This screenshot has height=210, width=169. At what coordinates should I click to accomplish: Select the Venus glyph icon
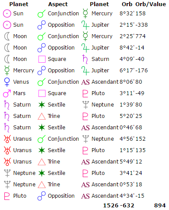[7, 82]
